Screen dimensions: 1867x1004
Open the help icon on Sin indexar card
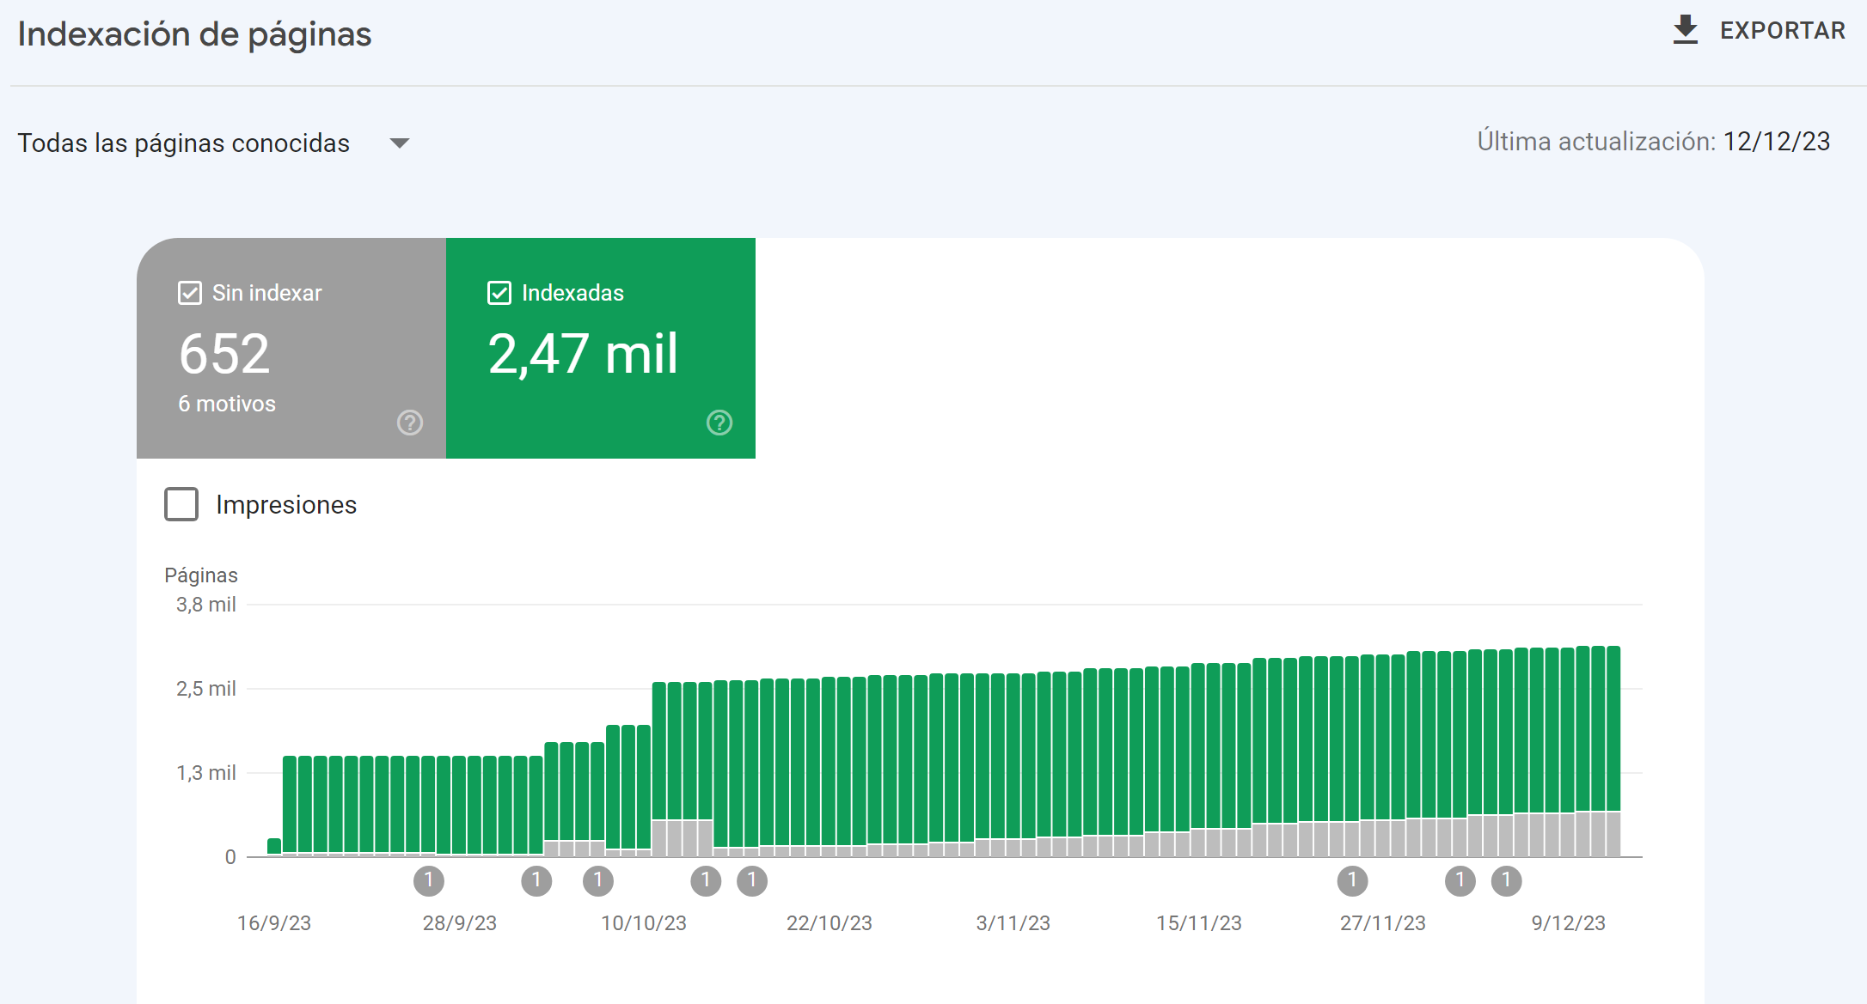(x=410, y=423)
